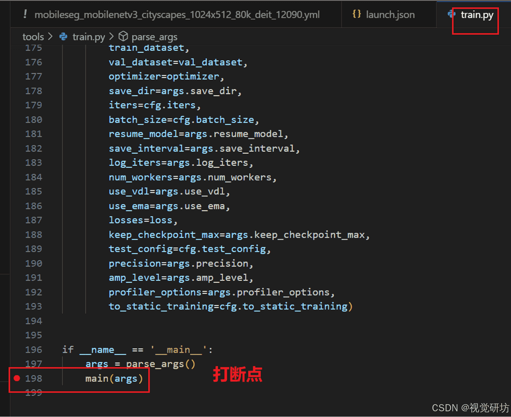Select line number 198 in the gutter
This screenshot has width=511, height=417.
pyautogui.click(x=34, y=378)
